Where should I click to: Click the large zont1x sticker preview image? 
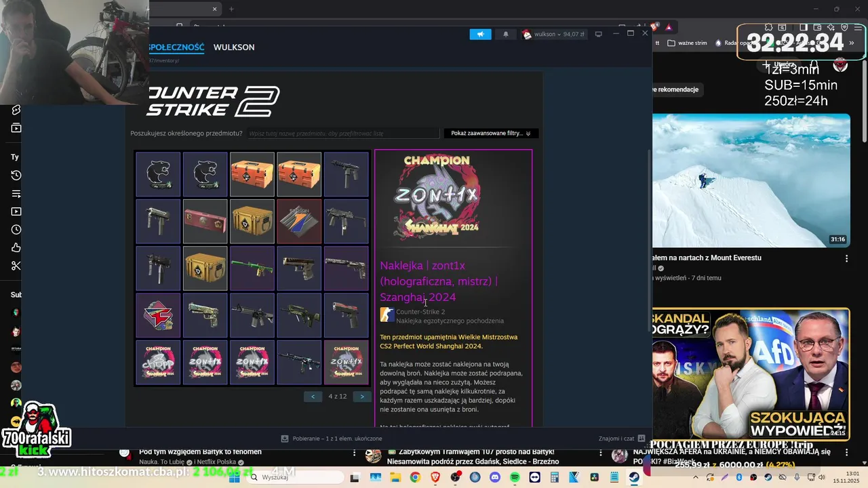pos(438,198)
